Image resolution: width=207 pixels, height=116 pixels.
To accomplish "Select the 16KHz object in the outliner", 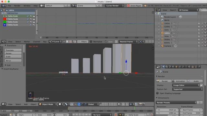I will click(x=167, y=33).
